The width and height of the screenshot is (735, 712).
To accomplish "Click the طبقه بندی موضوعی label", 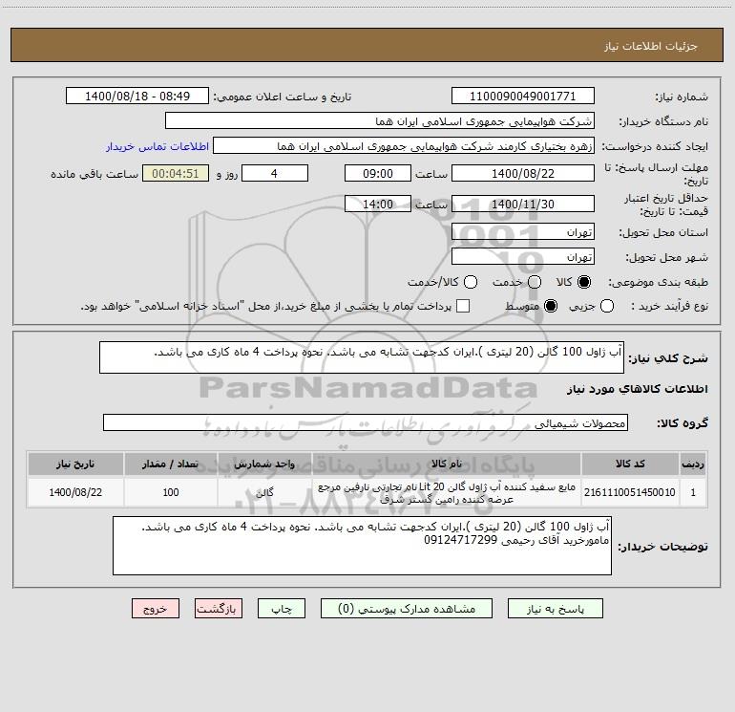I will (658, 282).
